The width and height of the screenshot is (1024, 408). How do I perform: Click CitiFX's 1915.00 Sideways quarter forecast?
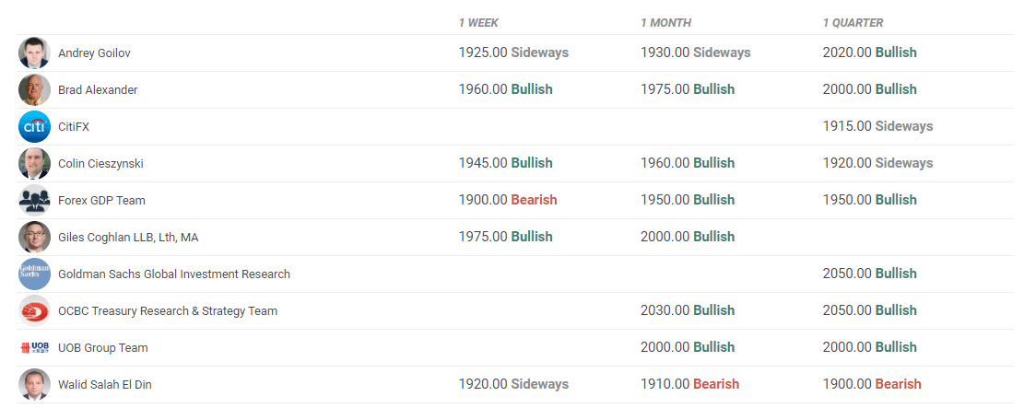click(877, 127)
